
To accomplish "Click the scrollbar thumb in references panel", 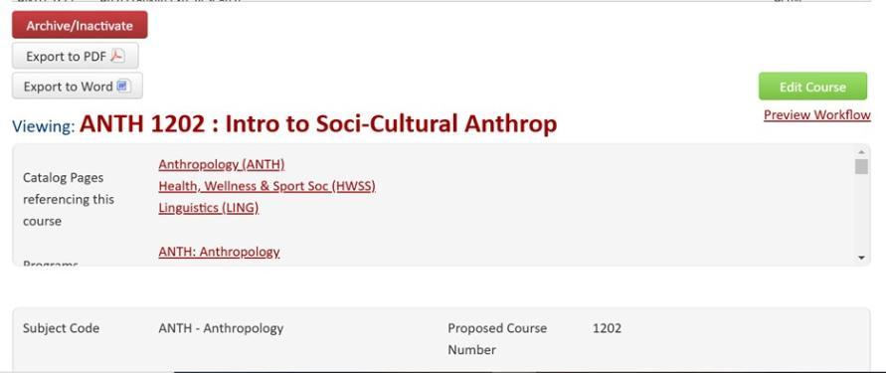I will coord(861,167).
